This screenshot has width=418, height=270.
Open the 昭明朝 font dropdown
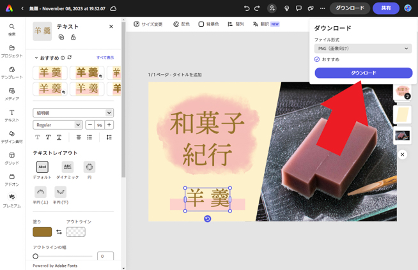tap(73, 113)
